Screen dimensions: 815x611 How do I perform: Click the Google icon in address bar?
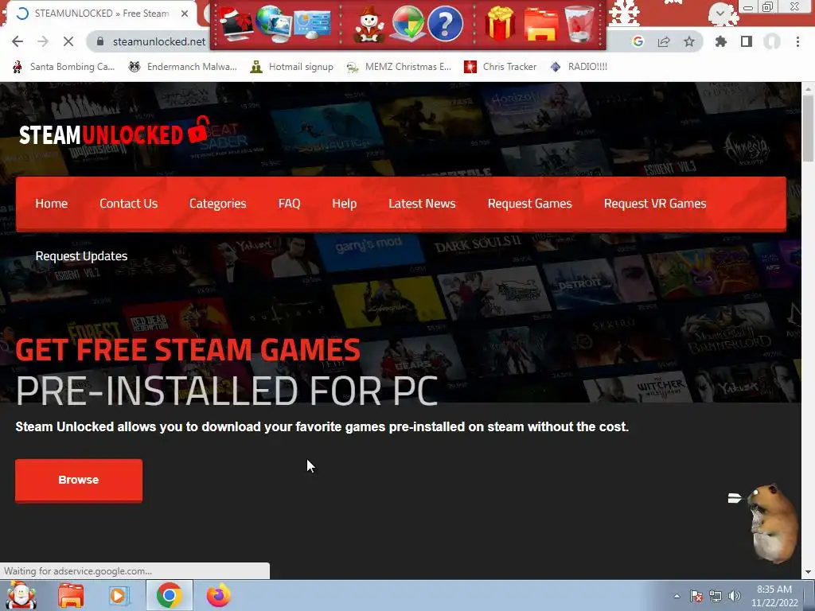[638, 41]
